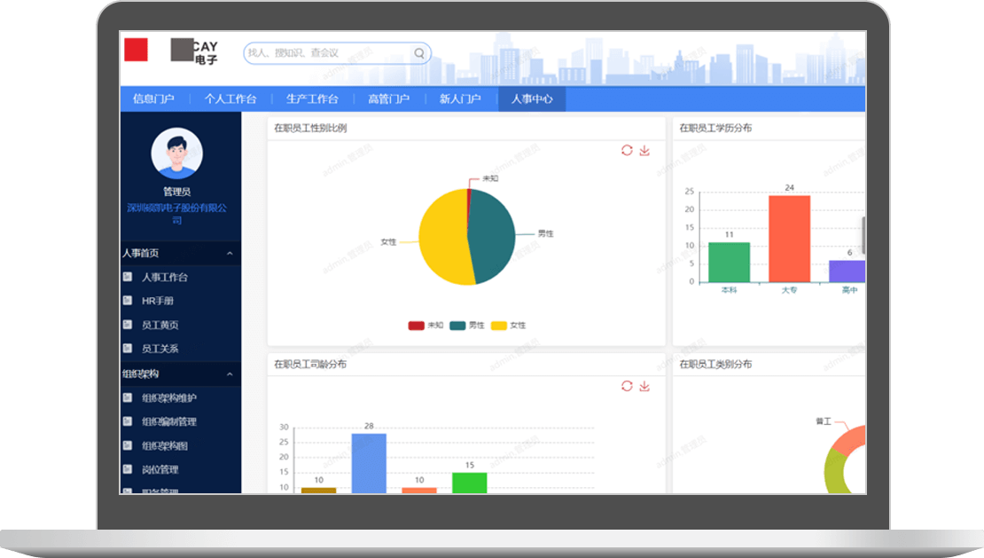
Task: Refresh the 在职员工司龄分布 chart
Action: [x=627, y=386]
